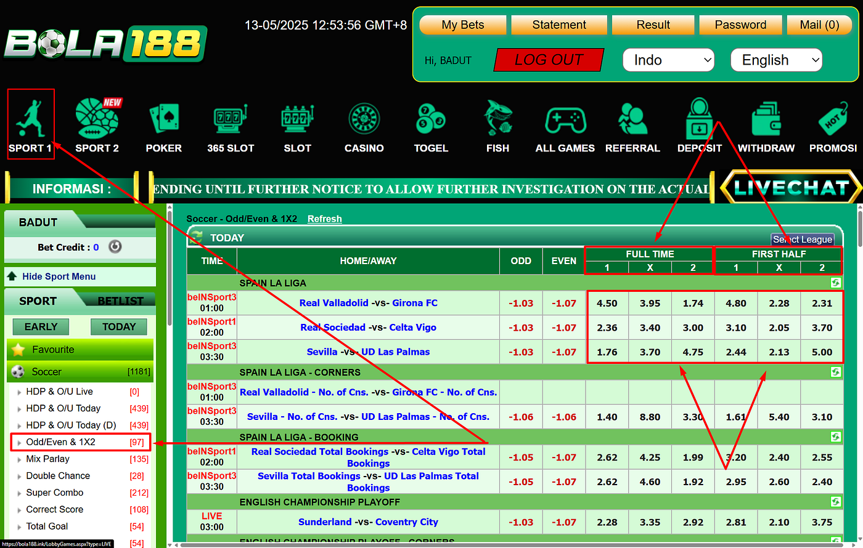
Task: Click the BOLA188 logo
Action: tap(105, 43)
